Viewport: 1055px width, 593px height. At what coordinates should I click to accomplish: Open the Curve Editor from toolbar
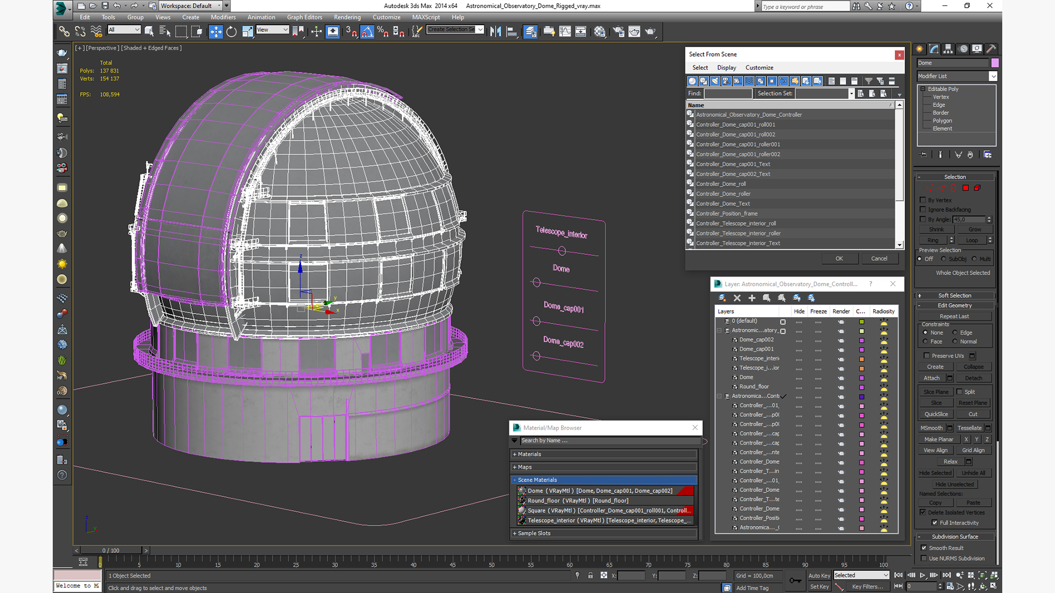click(565, 31)
